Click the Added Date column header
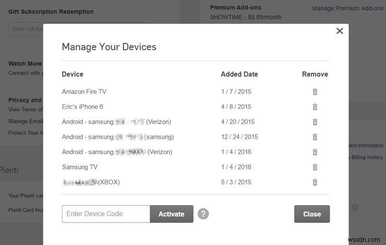The width and height of the screenshot is (386, 245). (x=239, y=74)
